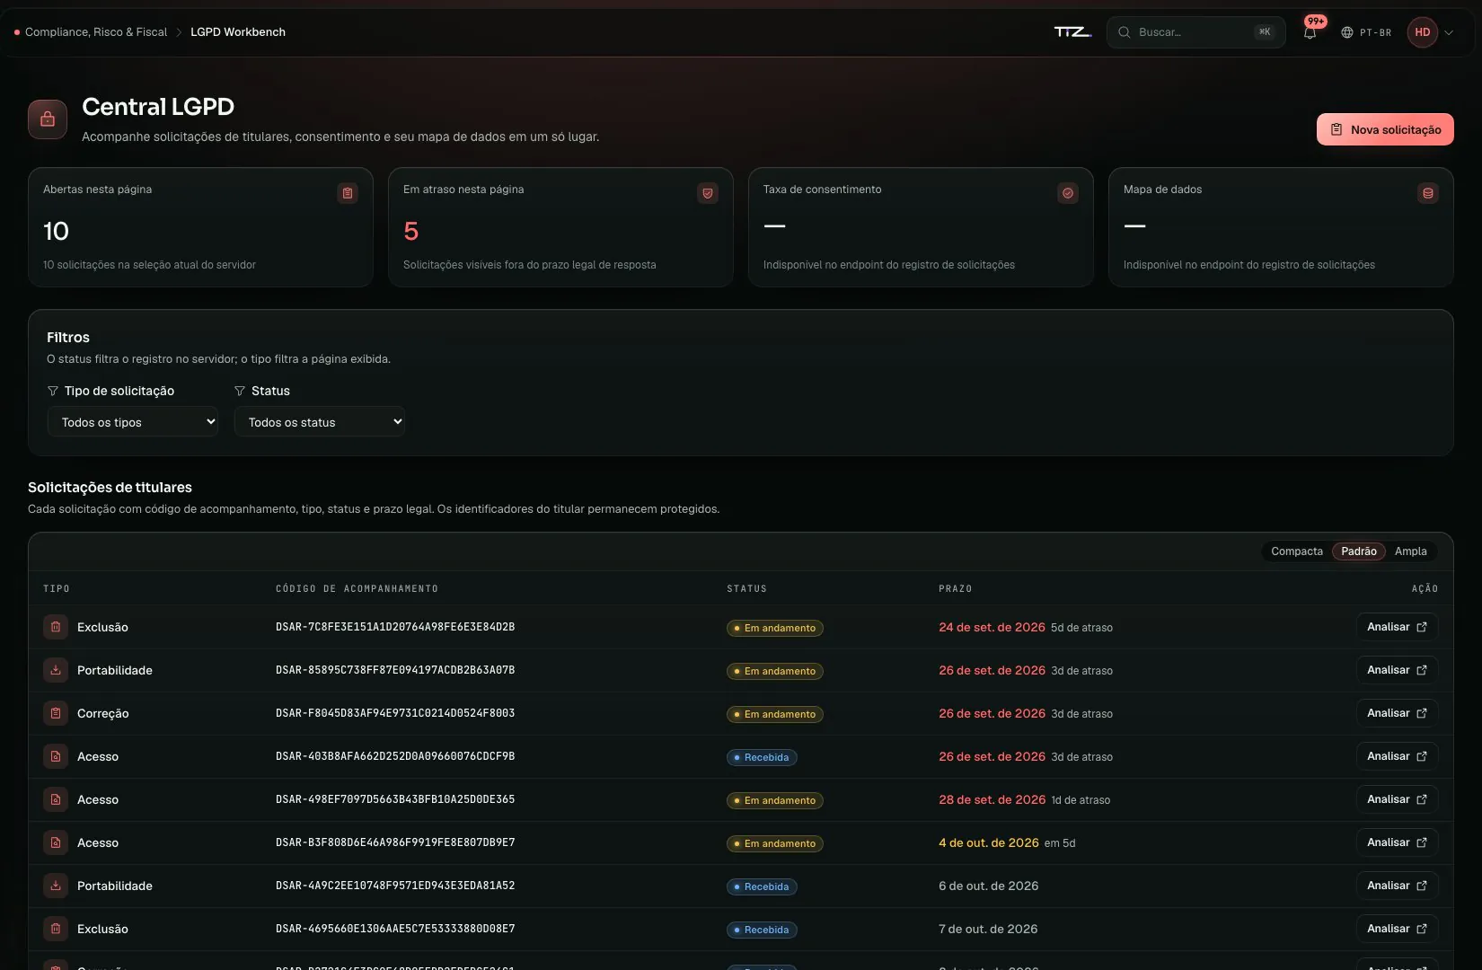Click the tracking code DSAR-85895C738FF87E094197ACDB2B63A07B
Image resolution: width=1482 pixels, height=970 pixels.
(395, 670)
